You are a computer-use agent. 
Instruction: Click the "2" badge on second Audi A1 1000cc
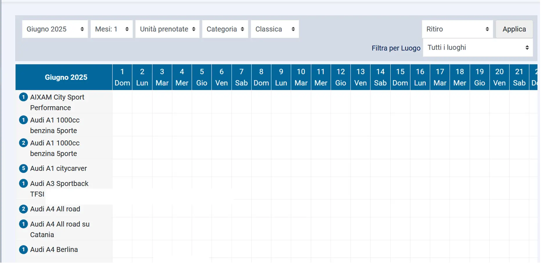(x=23, y=143)
